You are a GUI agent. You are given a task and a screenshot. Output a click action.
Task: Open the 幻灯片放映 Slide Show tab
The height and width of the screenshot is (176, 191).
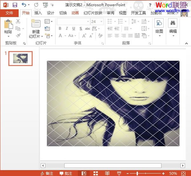pyautogui.click(x=93, y=13)
